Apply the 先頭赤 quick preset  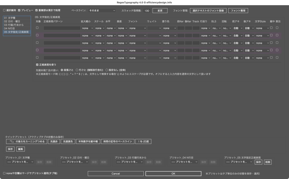[x=54, y=142]
